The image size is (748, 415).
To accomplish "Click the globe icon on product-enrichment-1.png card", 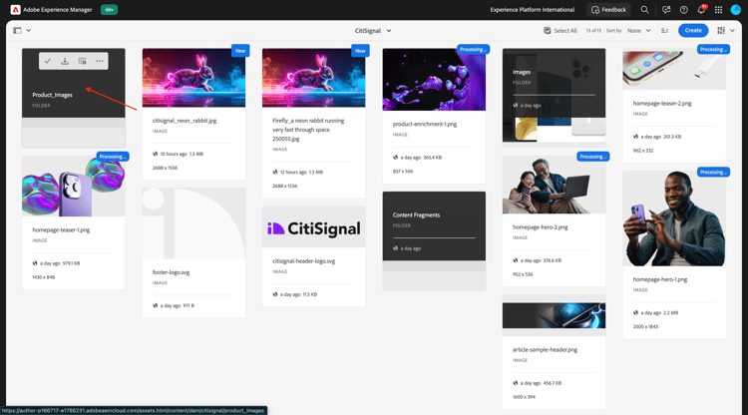I will (x=396, y=158).
